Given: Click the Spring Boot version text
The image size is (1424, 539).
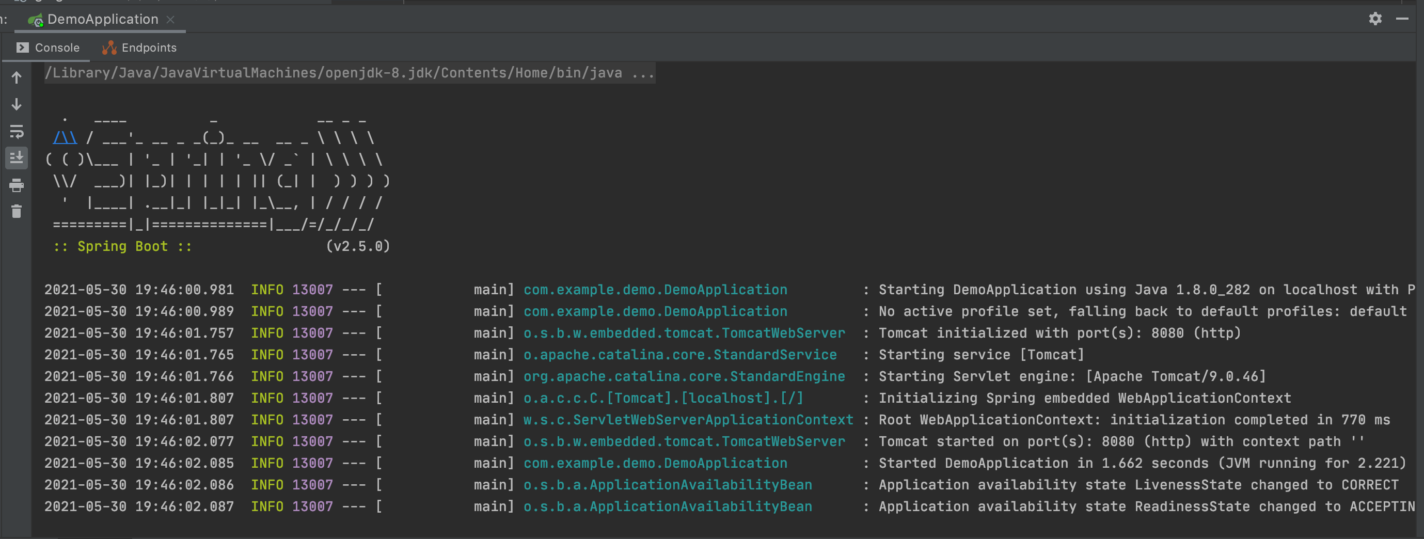Looking at the screenshot, I should (358, 246).
